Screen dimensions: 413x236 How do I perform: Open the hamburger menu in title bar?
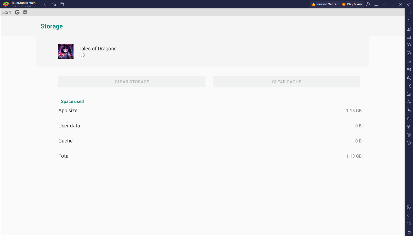click(x=376, y=4)
